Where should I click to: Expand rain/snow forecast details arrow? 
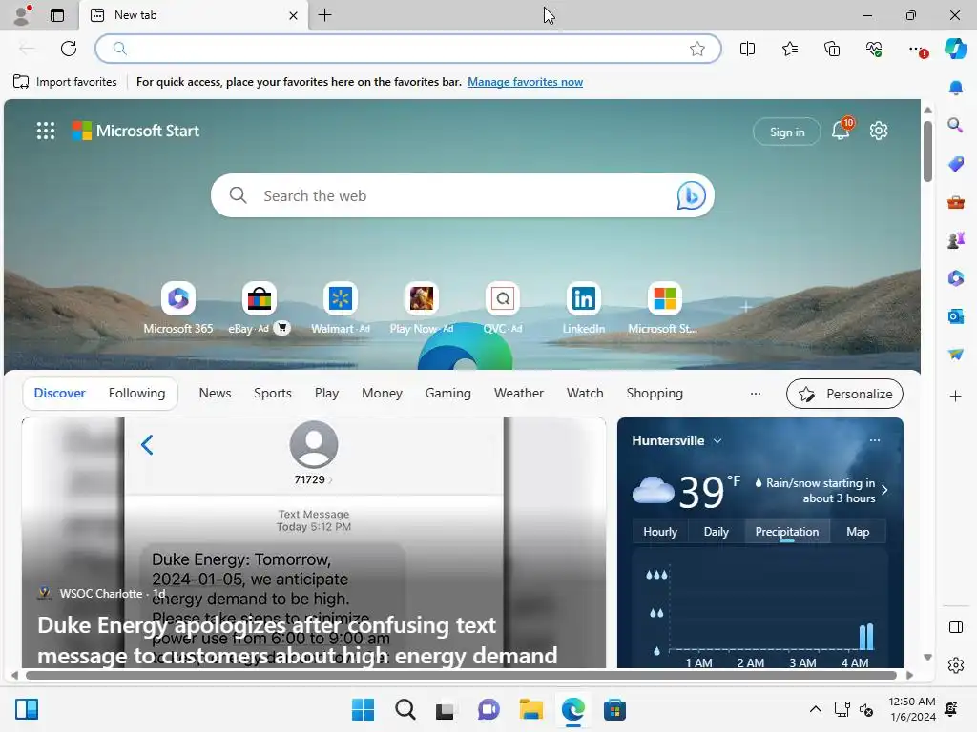coord(884,490)
